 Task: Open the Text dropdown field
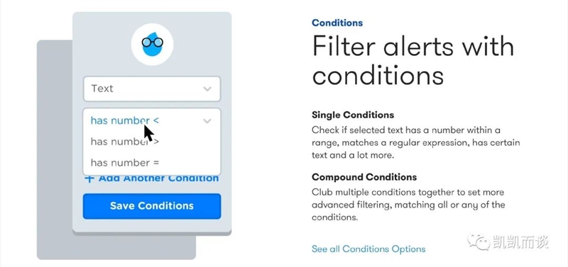pyautogui.click(x=152, y=89)
